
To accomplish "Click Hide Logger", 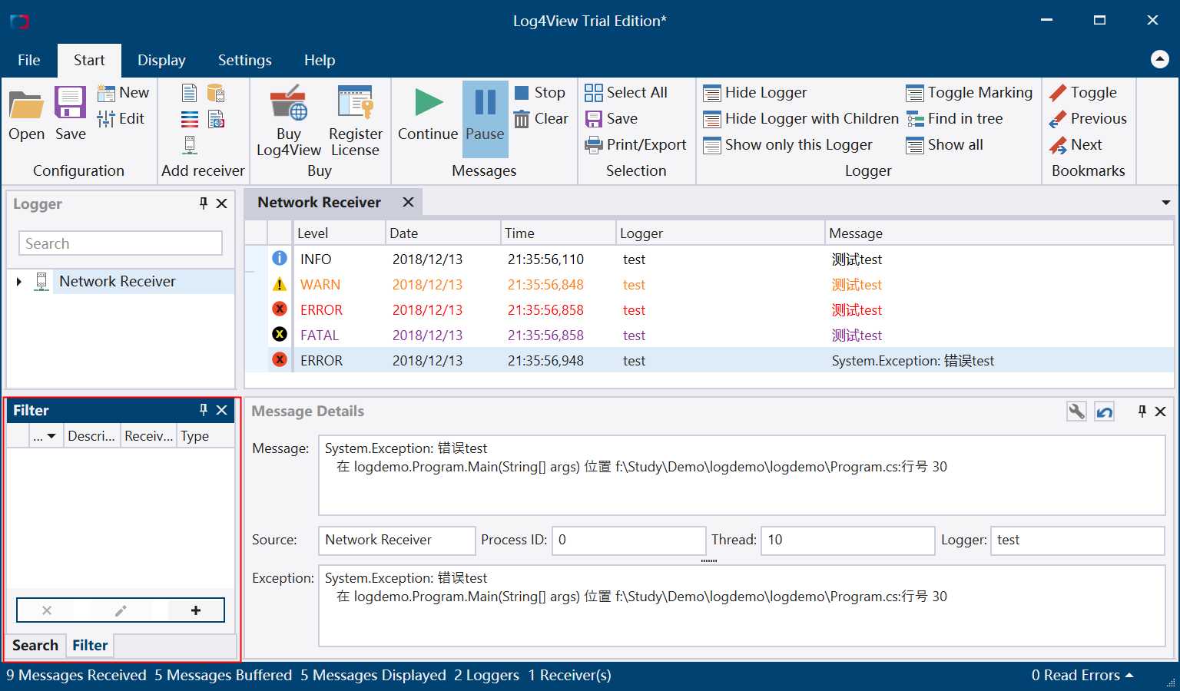I will [754, 93].
